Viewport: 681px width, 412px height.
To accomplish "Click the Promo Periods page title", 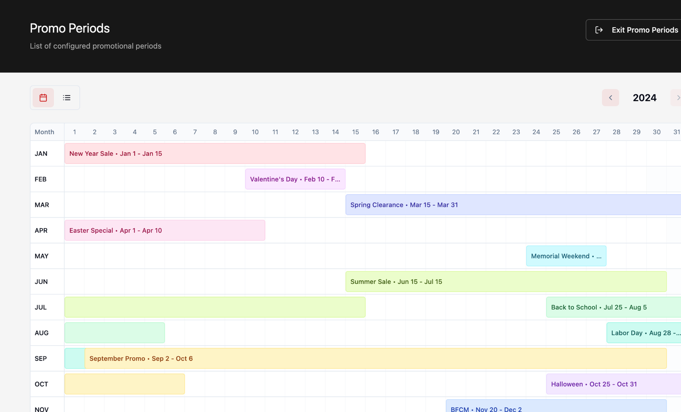I will 70,28.
